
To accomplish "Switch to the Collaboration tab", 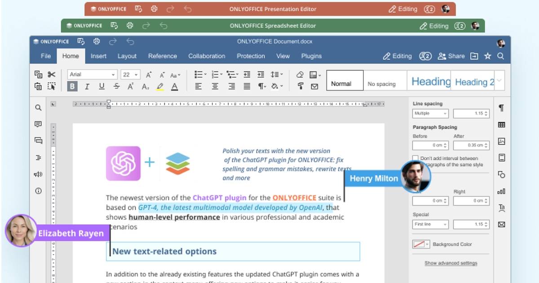I will click(x=207, y=56).
